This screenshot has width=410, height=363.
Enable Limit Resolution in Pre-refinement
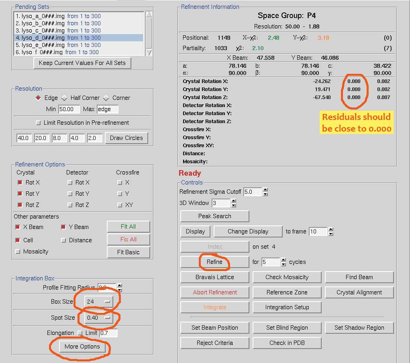(39, 123)
